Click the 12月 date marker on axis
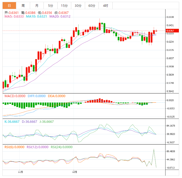Viewport: 182px width, 178px height. (x=75, y=172)
